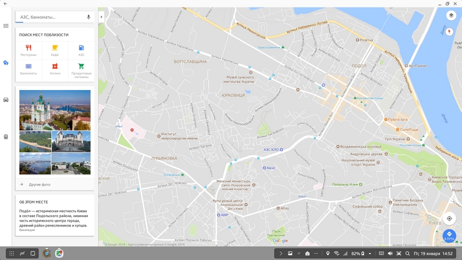Click the ЮРКОВИЦЯ district label
The width and height of the screenshot is (462, 260).
click(x=233, y=95)
